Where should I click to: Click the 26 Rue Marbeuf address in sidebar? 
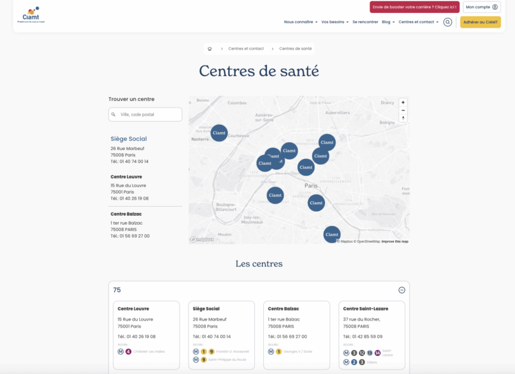click(x=127, y=149)
